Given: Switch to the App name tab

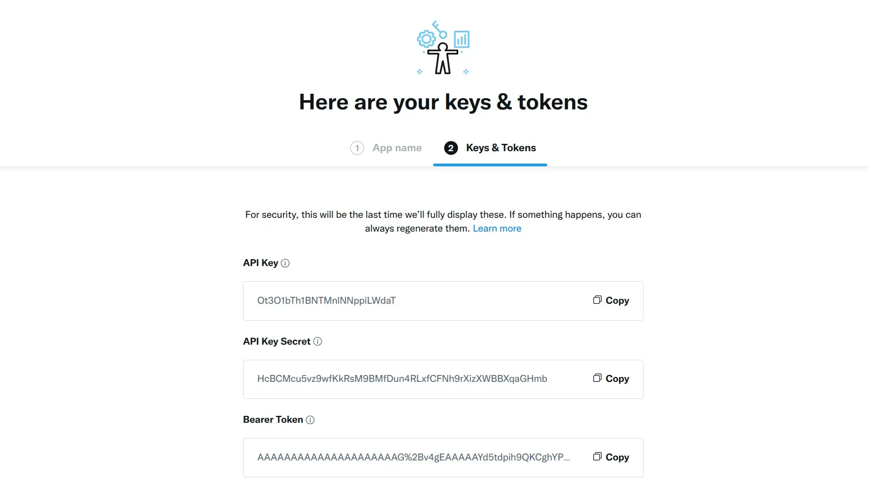Looking at the screenshot, I should click(397, 148).
